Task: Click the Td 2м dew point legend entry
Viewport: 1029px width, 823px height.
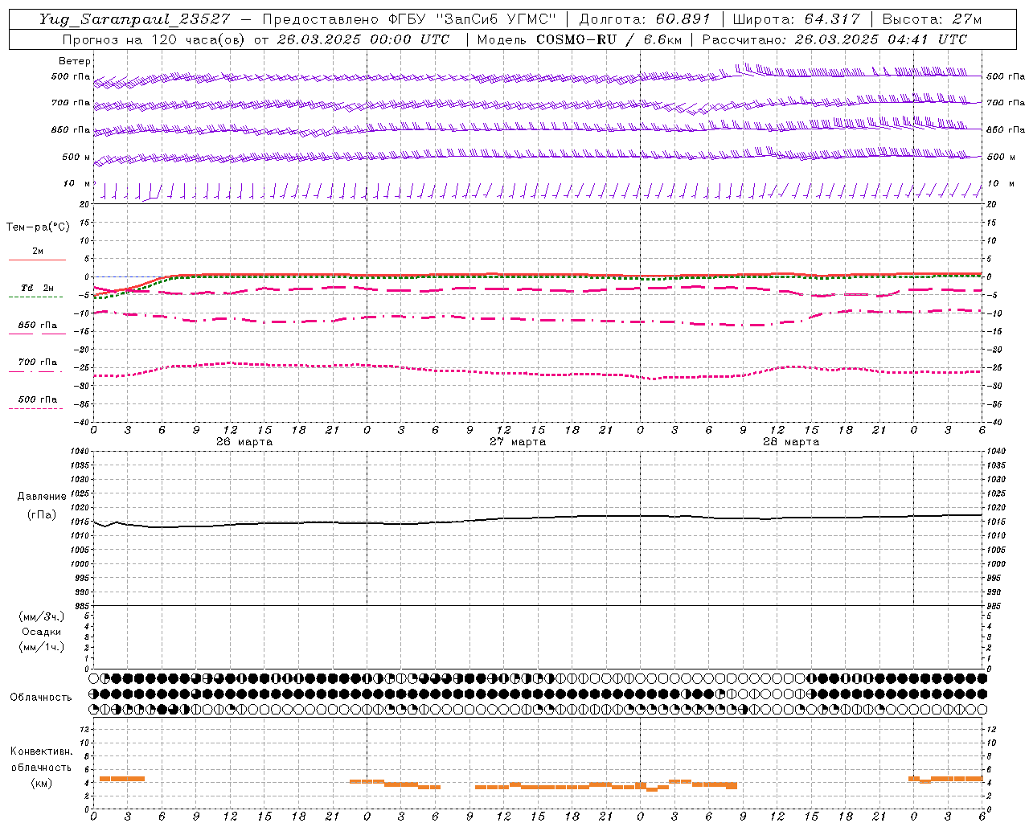Action: point(38,288)
